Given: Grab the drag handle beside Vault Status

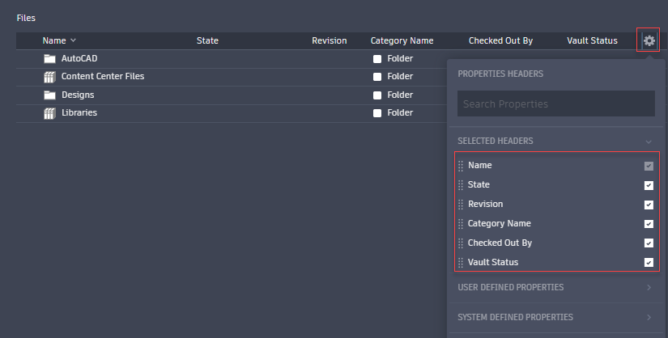Looking at the screenshot, I should (461, 263).
